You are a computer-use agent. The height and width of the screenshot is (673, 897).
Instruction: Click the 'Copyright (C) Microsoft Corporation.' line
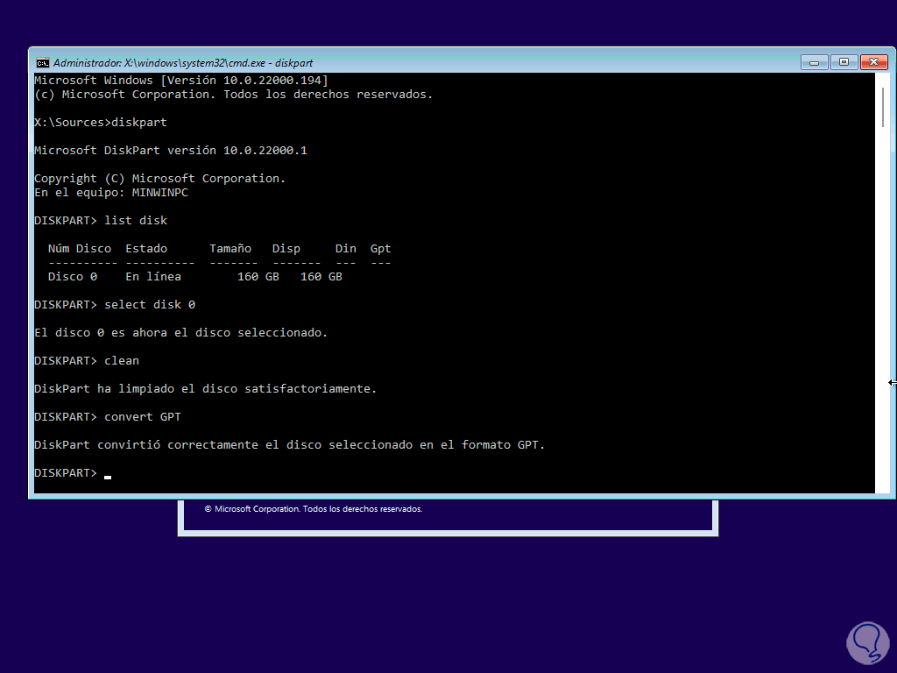159,179
